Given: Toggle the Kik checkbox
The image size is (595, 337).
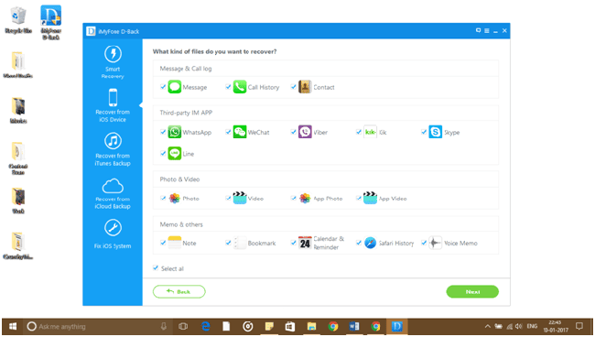Looking at the screenshot, I should pyautogui.click(x=359, y=132).
